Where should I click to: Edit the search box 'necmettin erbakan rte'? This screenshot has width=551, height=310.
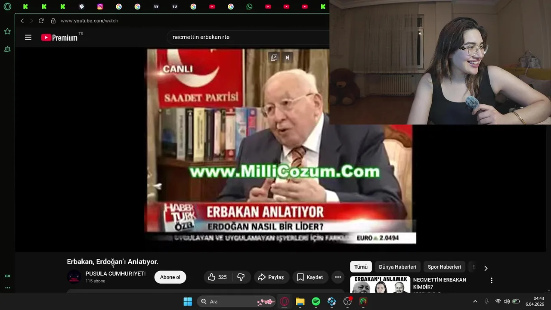[248, 37]
